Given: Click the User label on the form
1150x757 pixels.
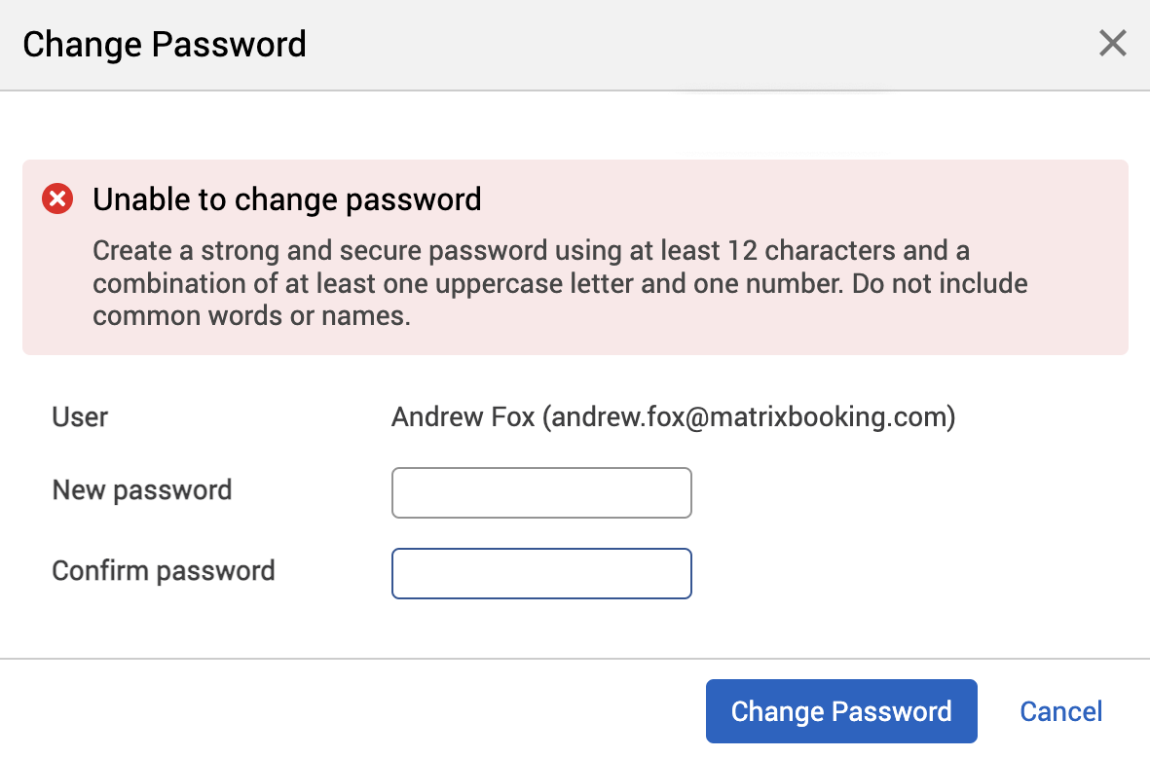Looking at the screenshot, I should 79,416.
